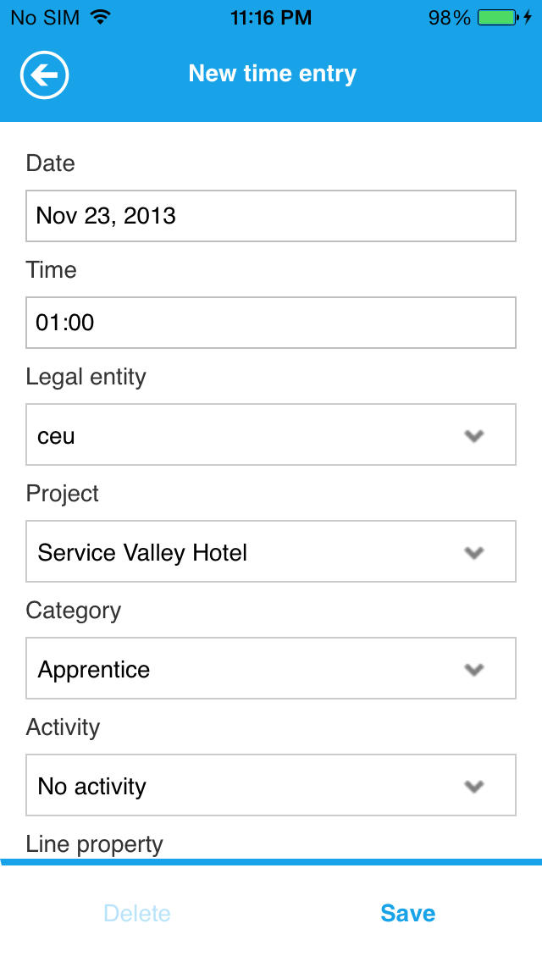Viewport: 542px width, 962px height.
Task: Open the Legal entity dropdown showing ceu
Action: (254, 435)
